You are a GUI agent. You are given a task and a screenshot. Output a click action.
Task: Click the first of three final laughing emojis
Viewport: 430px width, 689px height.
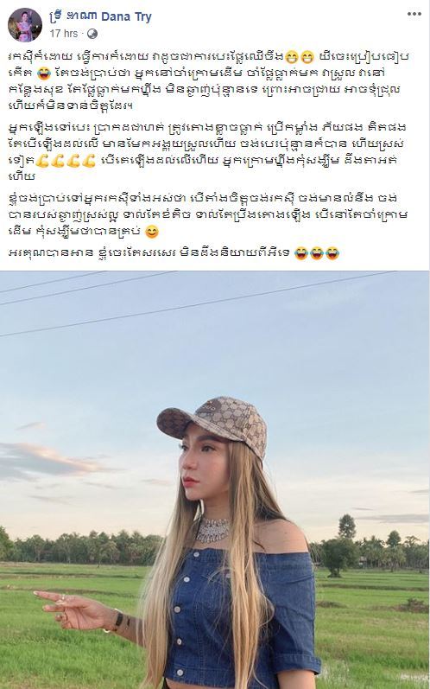click(x=301, y=253)
